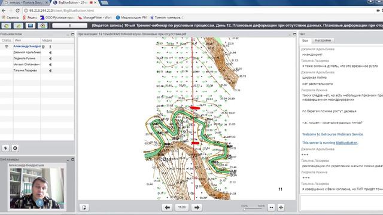Maximize the Presentation panel
This screenshot has width=383, height=215.
[x=294, y=34]
